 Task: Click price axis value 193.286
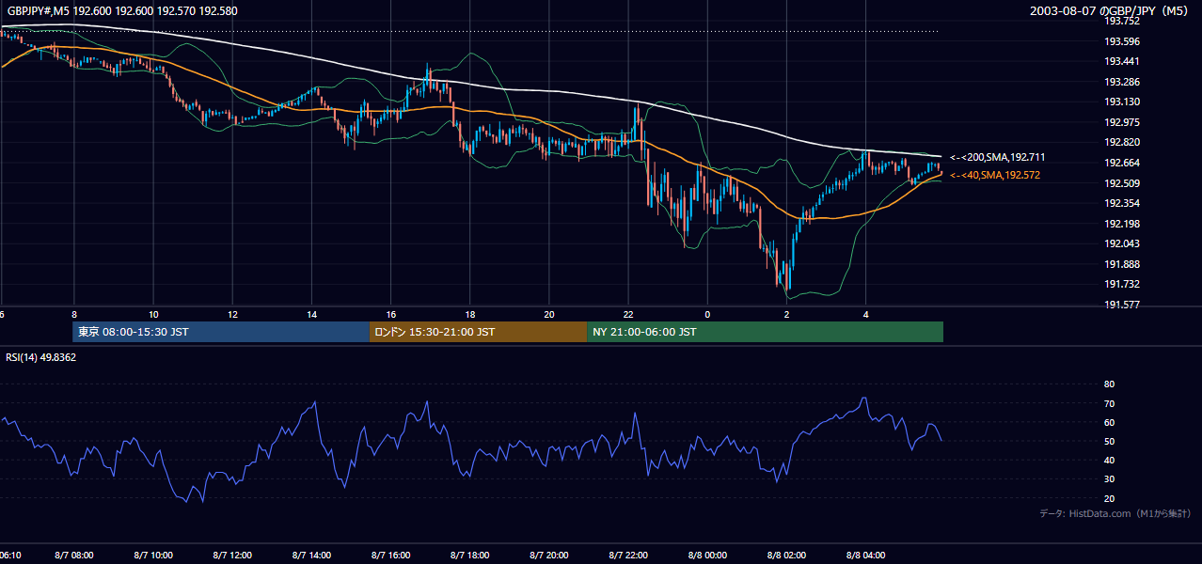1121,82
